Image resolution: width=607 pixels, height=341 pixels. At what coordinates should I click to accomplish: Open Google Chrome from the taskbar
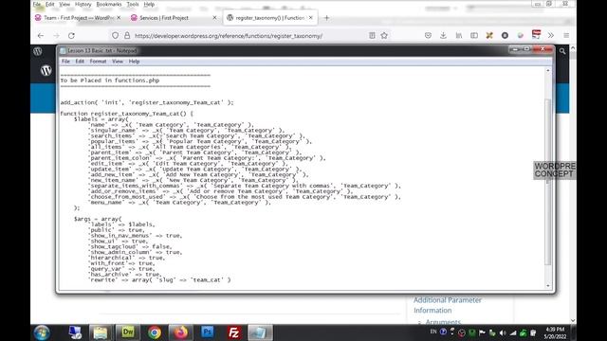click(x=154, y=332)
